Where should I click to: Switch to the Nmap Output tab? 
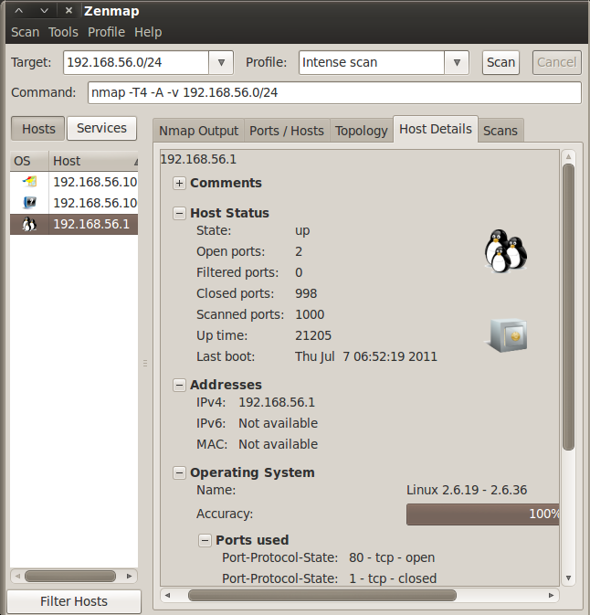pos(198,131)
